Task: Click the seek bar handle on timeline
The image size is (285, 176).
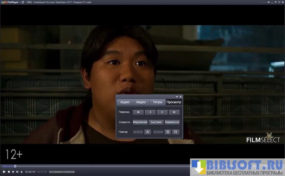Action: coord(15,166)
